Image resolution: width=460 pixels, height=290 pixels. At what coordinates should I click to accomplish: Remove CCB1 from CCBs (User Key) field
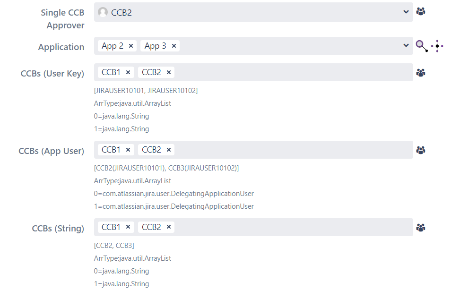click(128, 72)
